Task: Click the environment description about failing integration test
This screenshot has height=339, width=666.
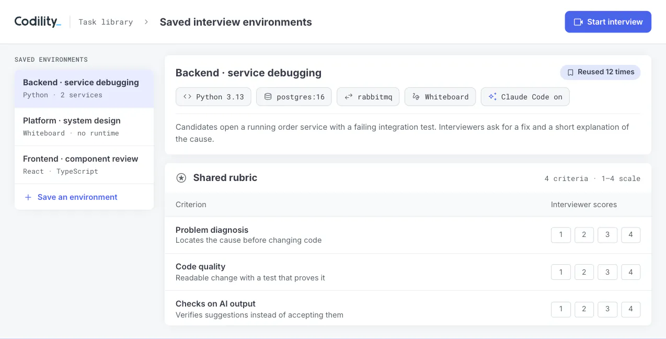Action: (403, 133)
